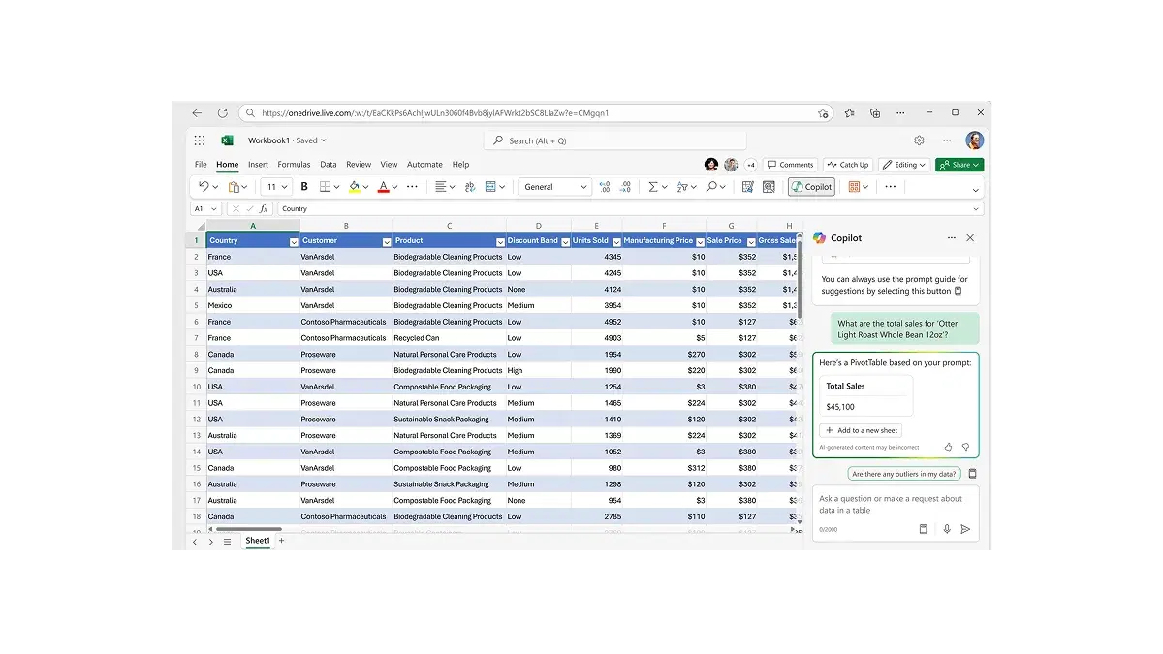Image resolution: width=1163 pixels, height=654 pixels.
Task: Switch to the Review tab
Action: (x=359, y=165)
